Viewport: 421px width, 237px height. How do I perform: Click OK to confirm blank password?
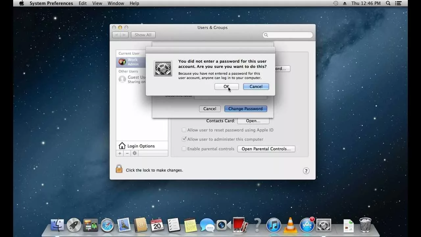[226, 87]
